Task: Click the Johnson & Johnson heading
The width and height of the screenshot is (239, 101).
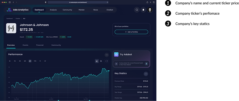Action: click(x=34, y=25)
